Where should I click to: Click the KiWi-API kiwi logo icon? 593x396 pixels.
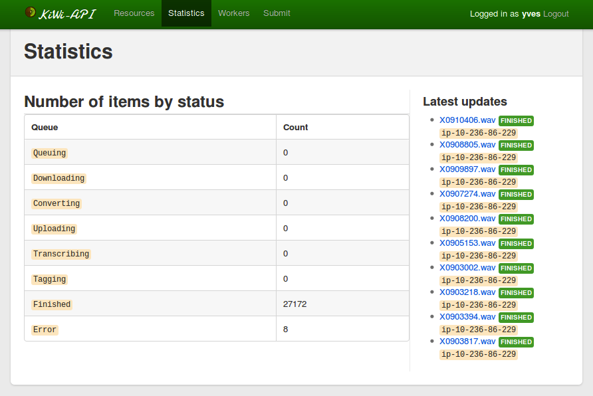tap(30, 13)
